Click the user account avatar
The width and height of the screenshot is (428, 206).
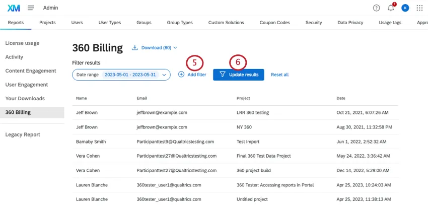point(405,8)
